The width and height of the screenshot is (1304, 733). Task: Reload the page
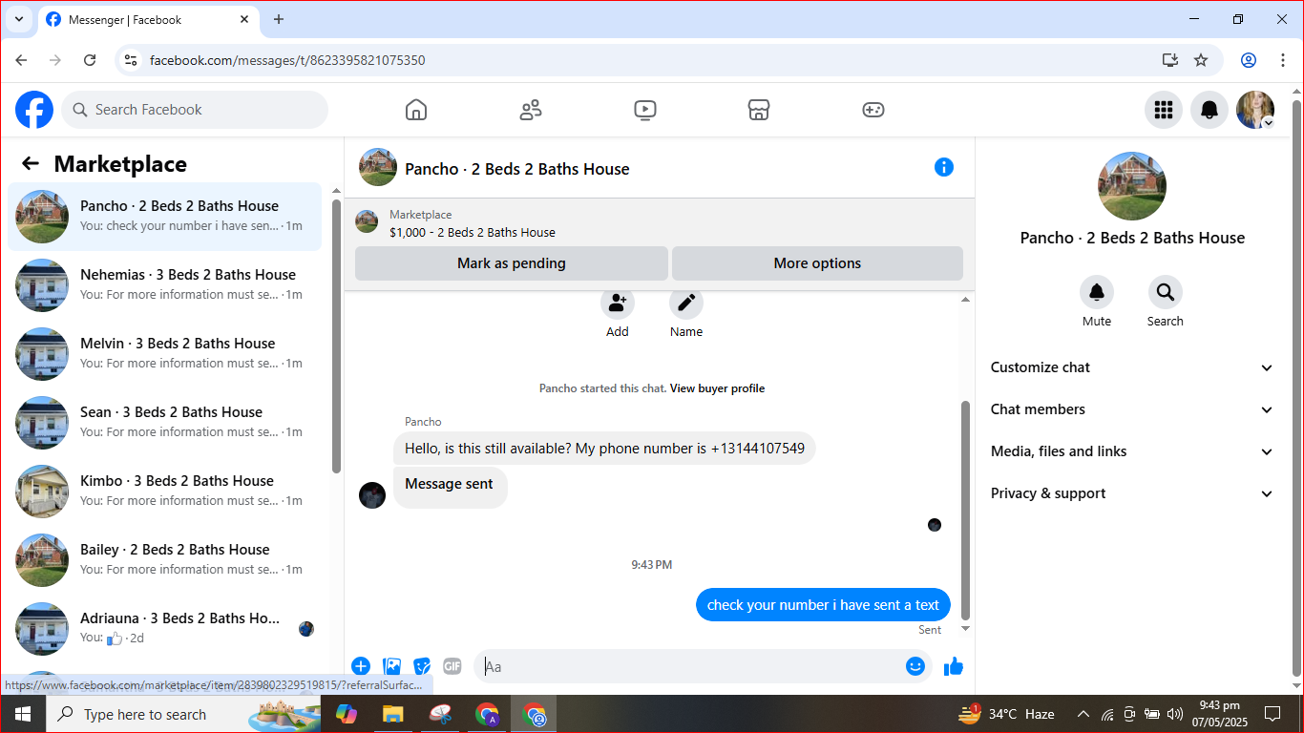(x=90, y=60)
